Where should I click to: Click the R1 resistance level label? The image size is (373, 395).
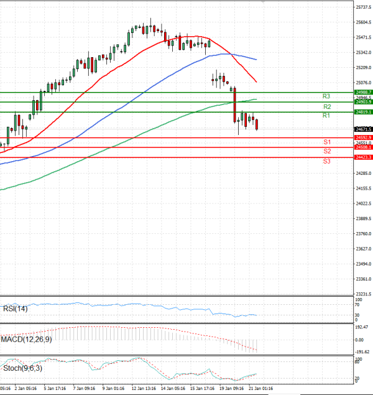tap(326, 116)
